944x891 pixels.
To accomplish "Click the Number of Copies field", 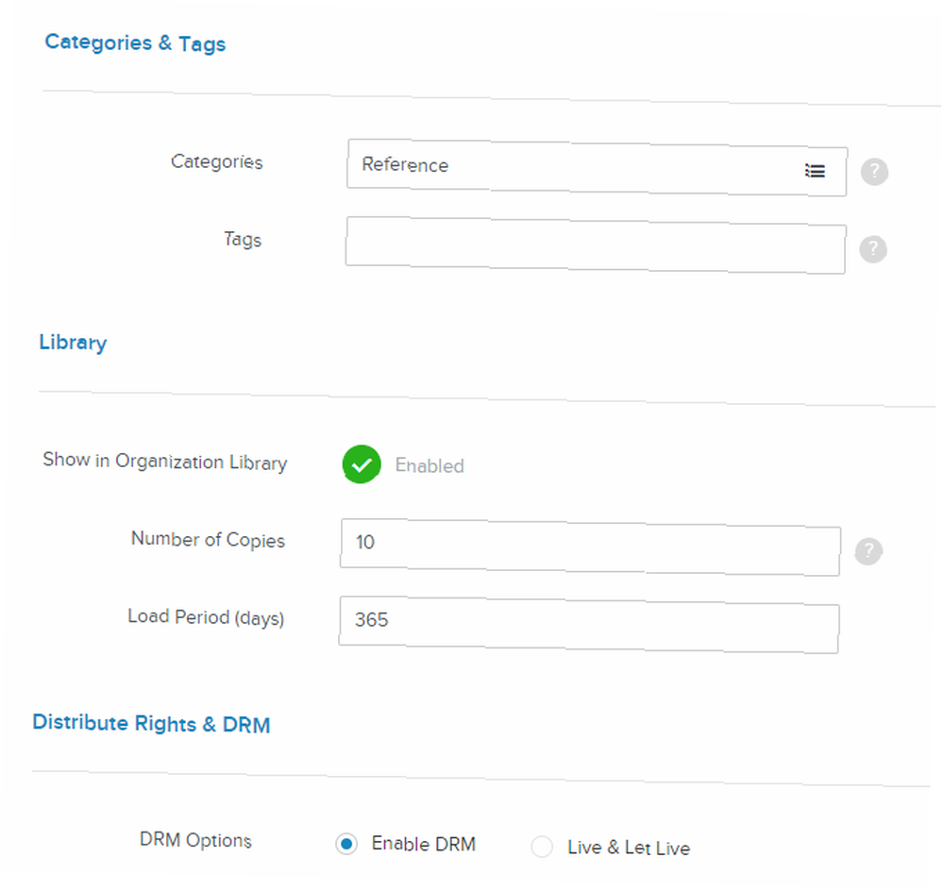I will (591, 547).
